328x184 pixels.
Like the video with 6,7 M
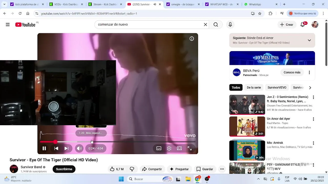117,169
